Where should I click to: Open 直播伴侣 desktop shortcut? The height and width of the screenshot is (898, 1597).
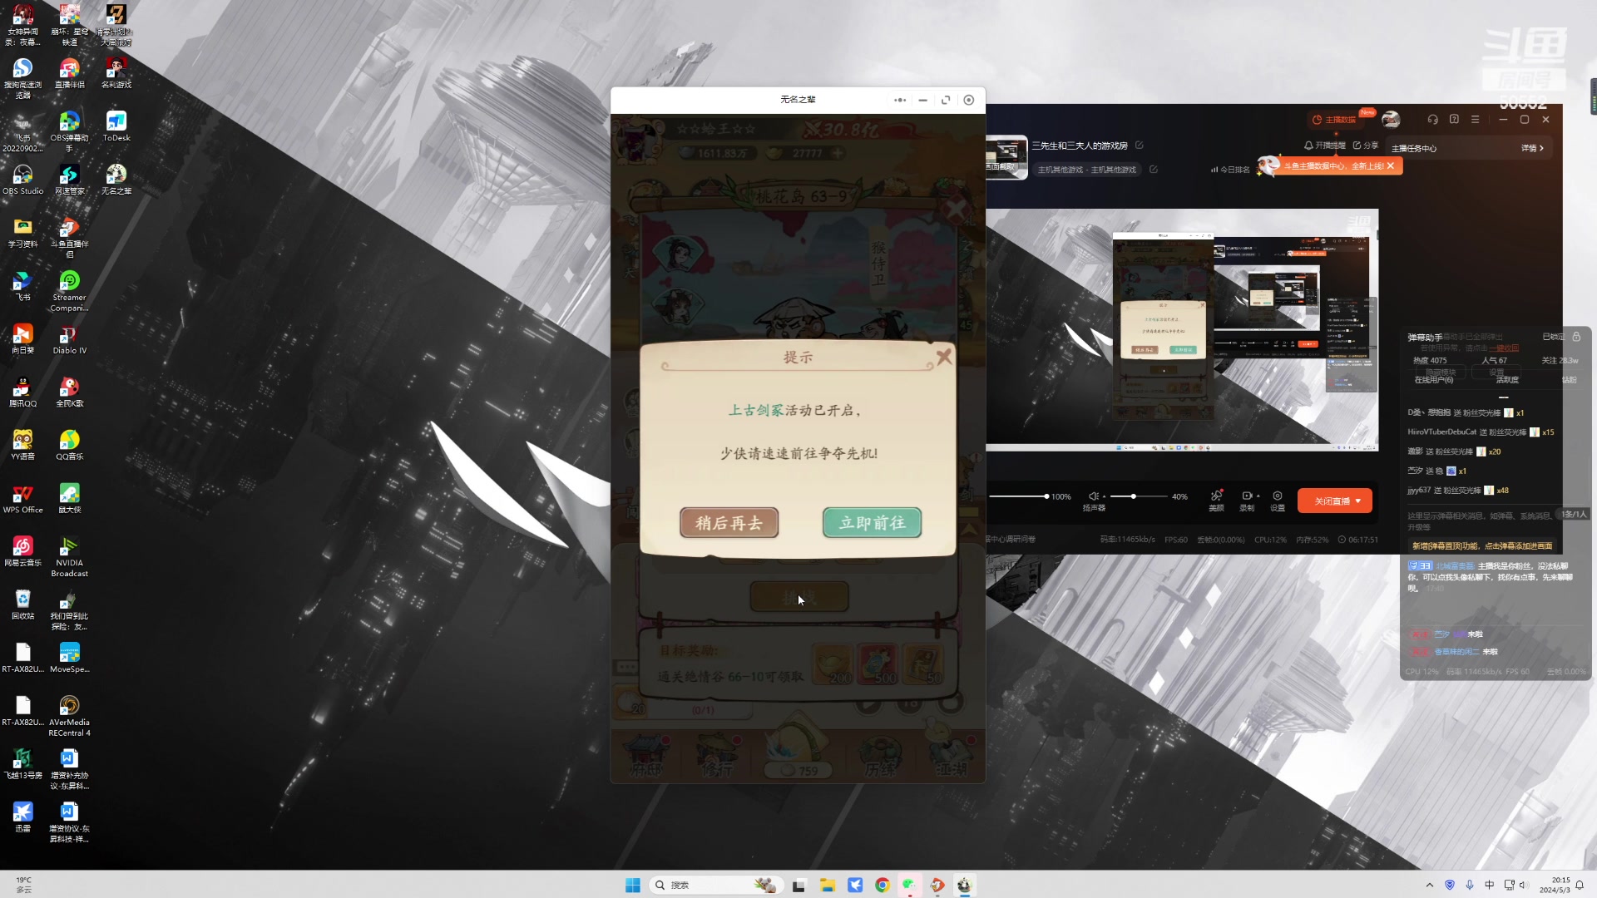(70, 73)
